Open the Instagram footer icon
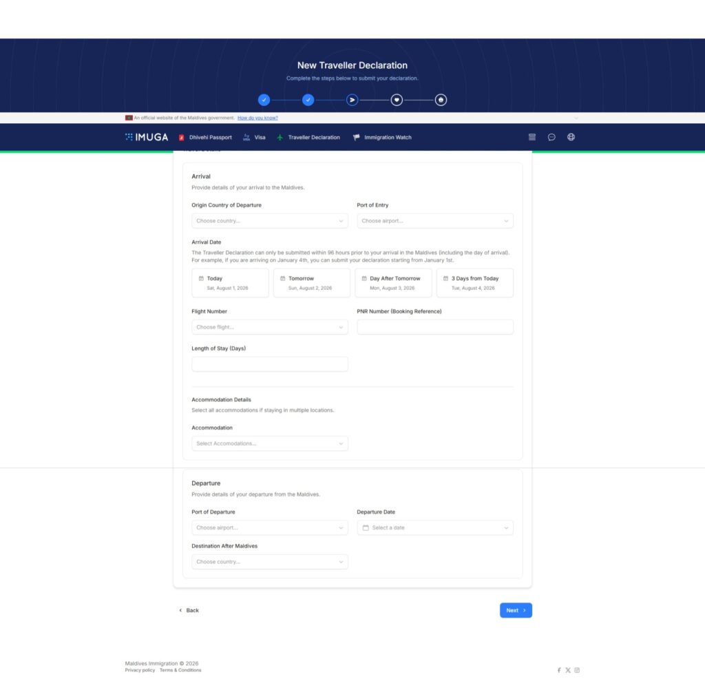 pyautogui.click(x=577, y=670)
